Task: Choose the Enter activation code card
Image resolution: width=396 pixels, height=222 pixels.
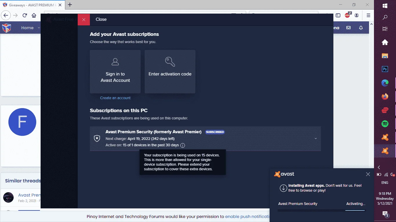Action: point(170,72)
